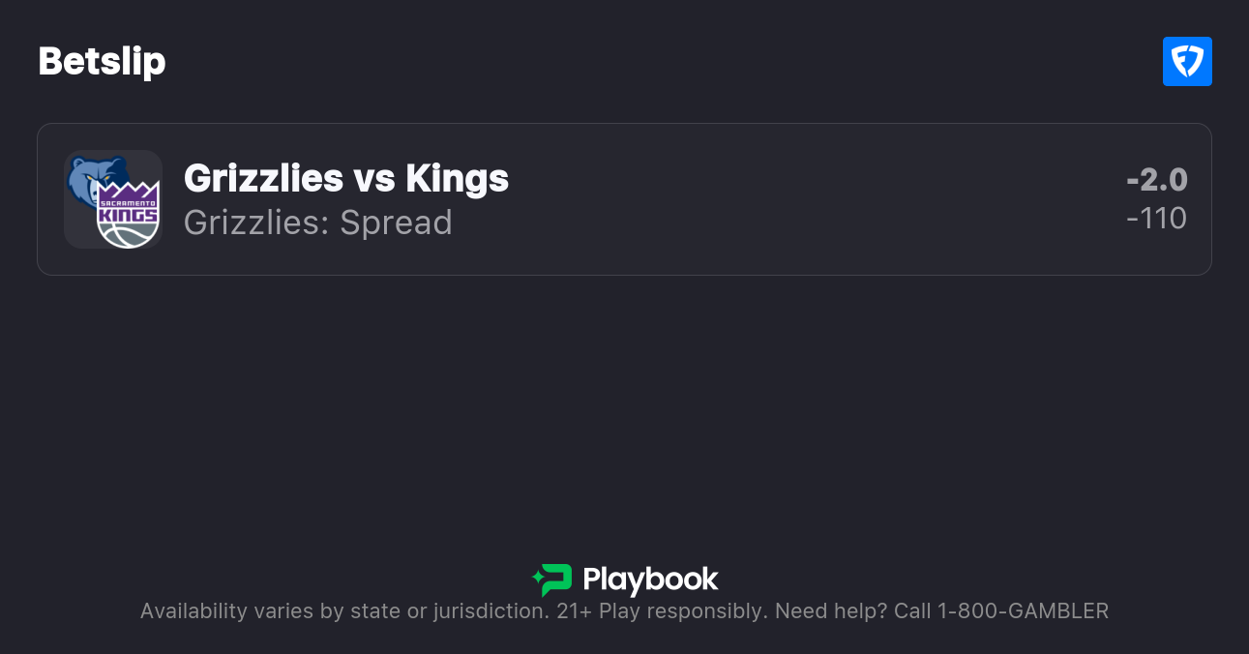Click the FanDuel sportsbook shield icon
This screenshot has height=654, width=1249.
1187,62
